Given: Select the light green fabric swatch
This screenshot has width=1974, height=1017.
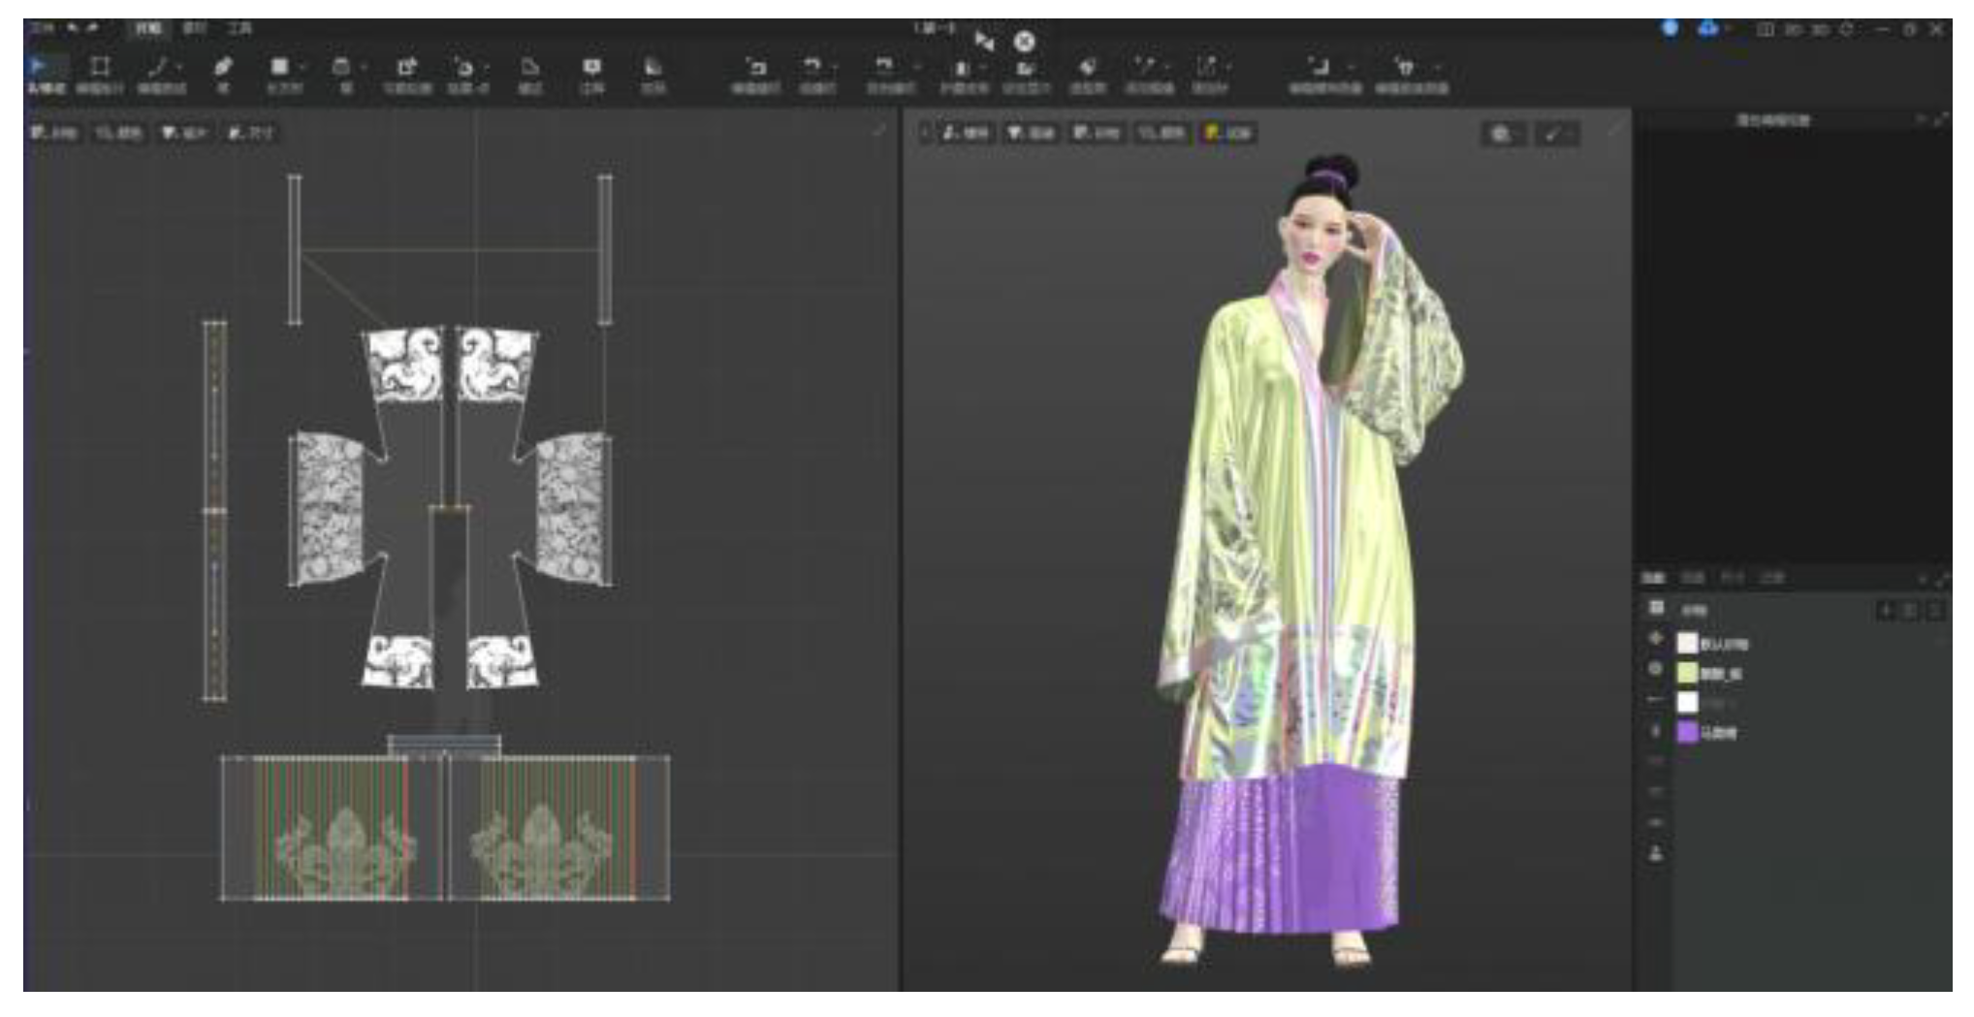Looking at the screenshot, I should (x=1687, y=672).
